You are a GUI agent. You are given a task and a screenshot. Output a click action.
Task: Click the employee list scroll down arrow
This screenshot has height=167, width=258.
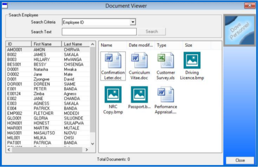coord(93,144)
